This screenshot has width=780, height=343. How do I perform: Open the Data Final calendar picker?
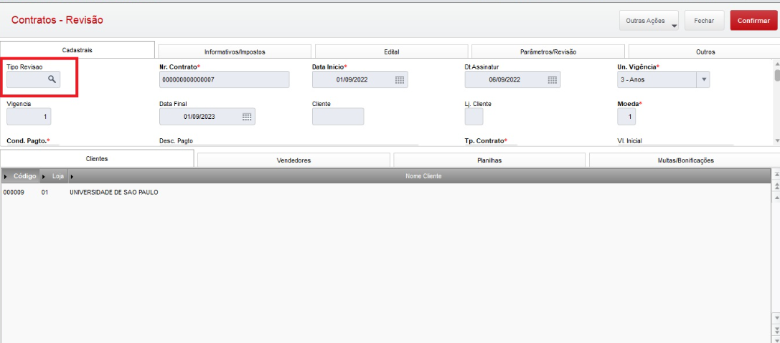tap(248, 117)
